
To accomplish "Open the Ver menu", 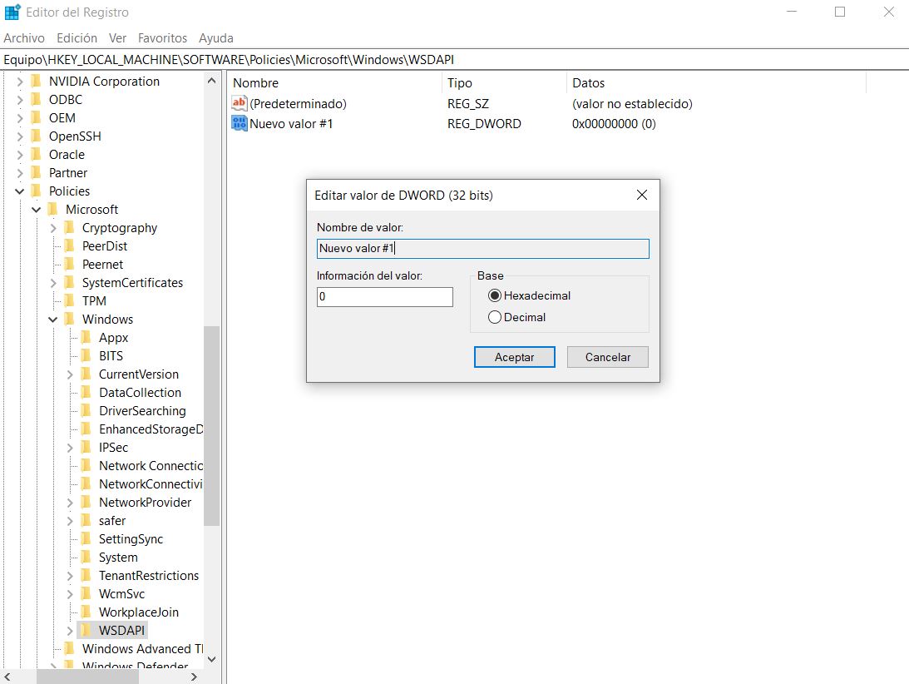I will [118, 38].
